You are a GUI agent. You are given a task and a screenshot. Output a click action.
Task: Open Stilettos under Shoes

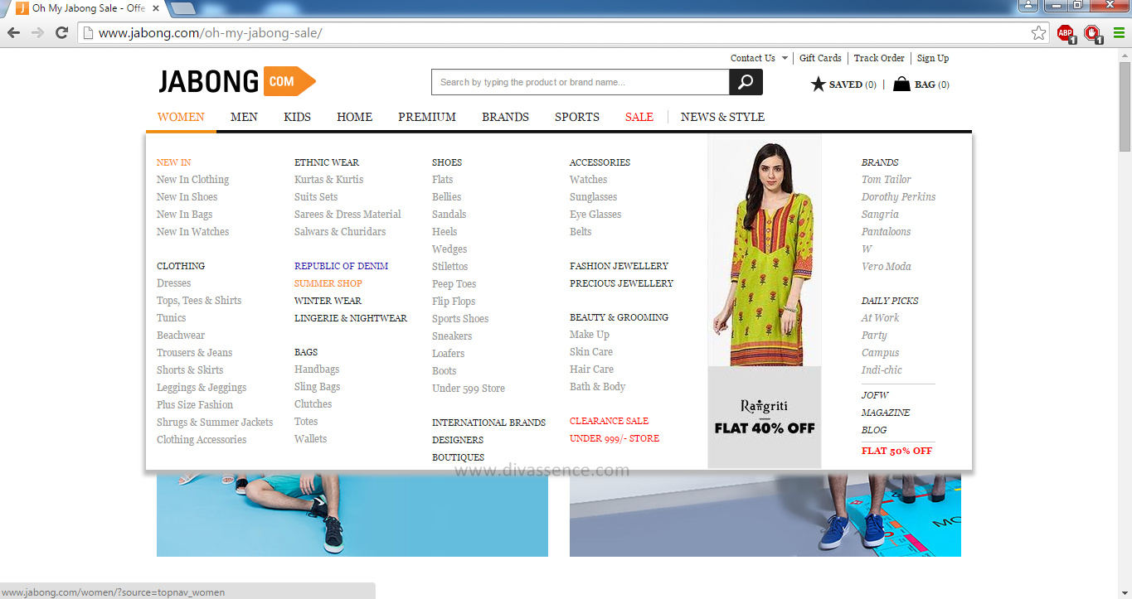click(449, 267)
